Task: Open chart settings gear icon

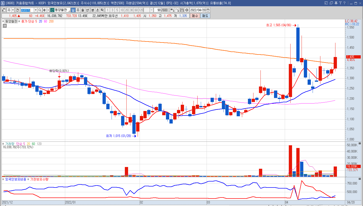Action: pyautogui.click(x=187, y=10)
